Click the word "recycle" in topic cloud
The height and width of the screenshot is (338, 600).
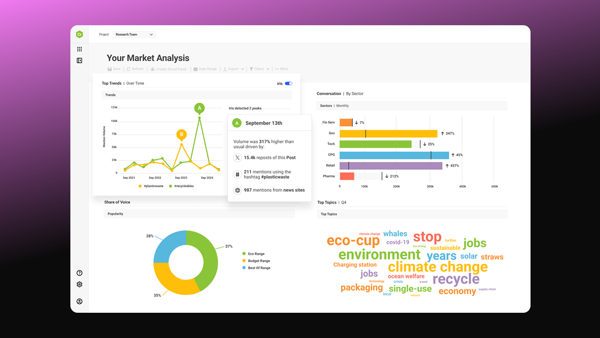456,279
